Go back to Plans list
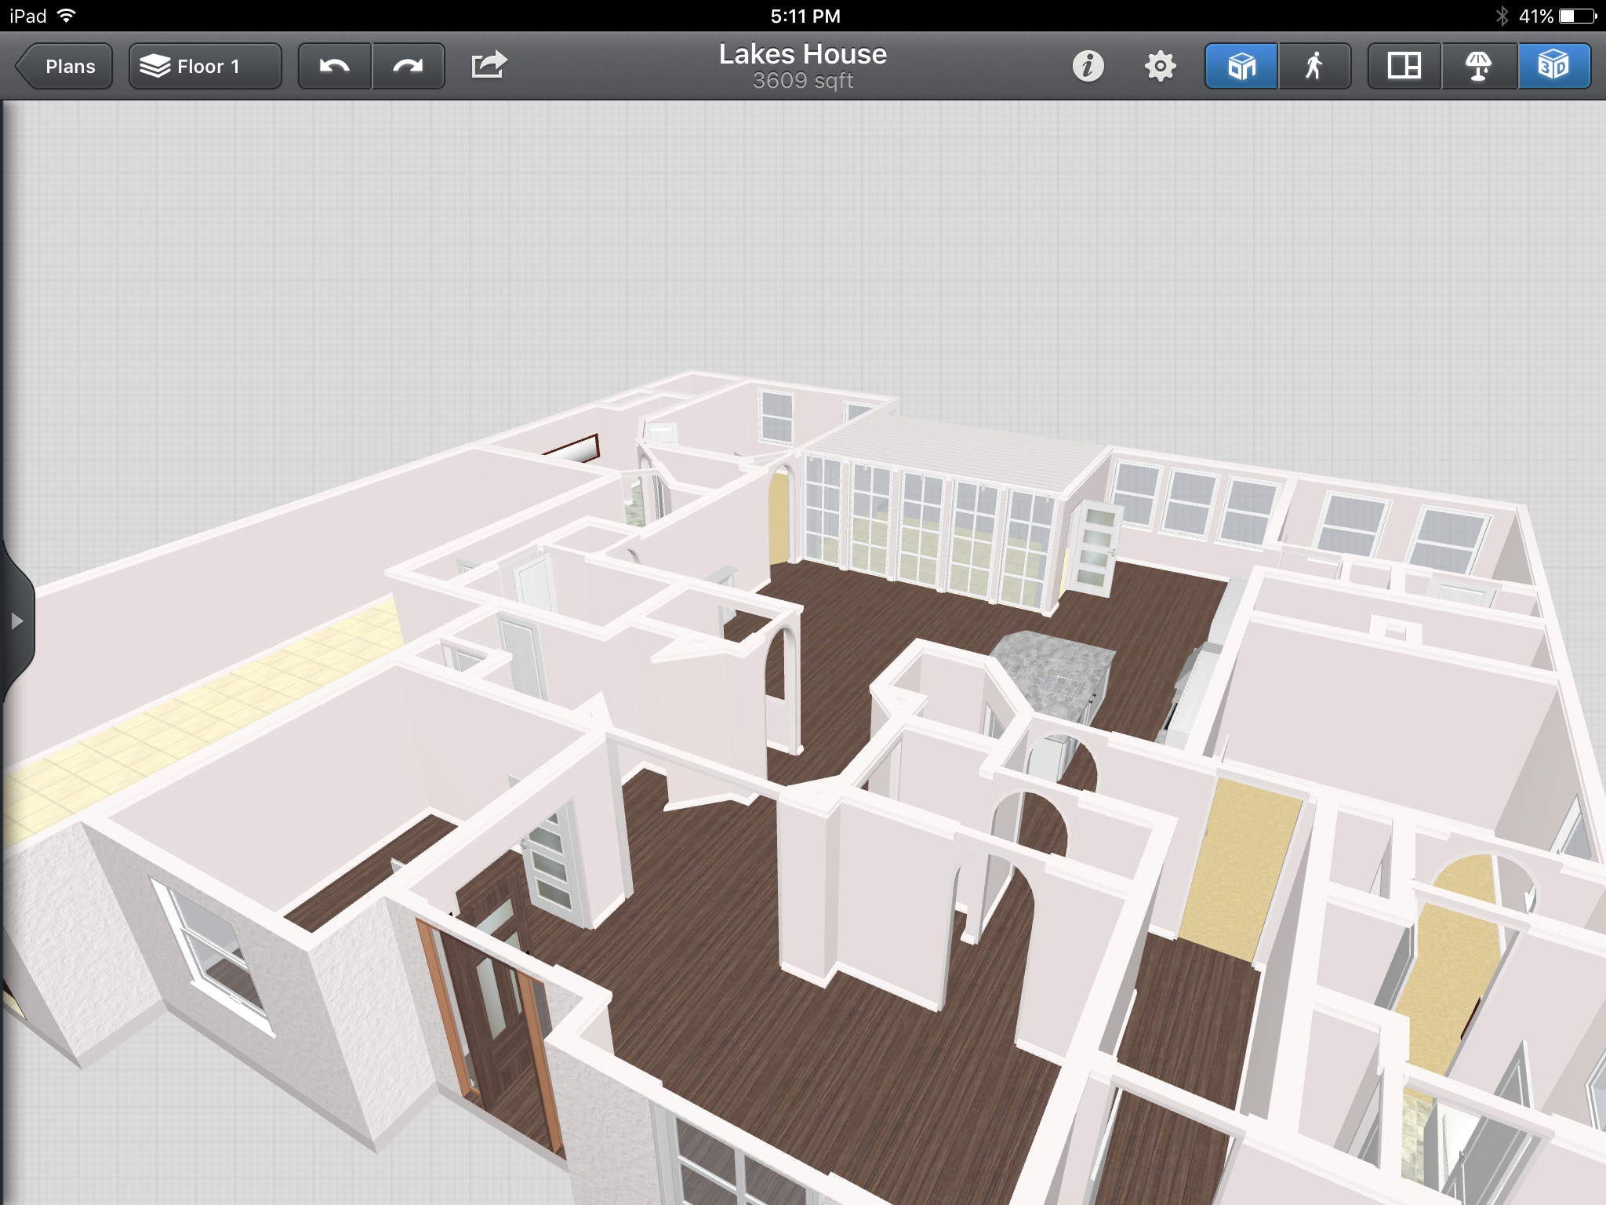This screenshot has height=1205, width=1606. click(x=64, y=67)
